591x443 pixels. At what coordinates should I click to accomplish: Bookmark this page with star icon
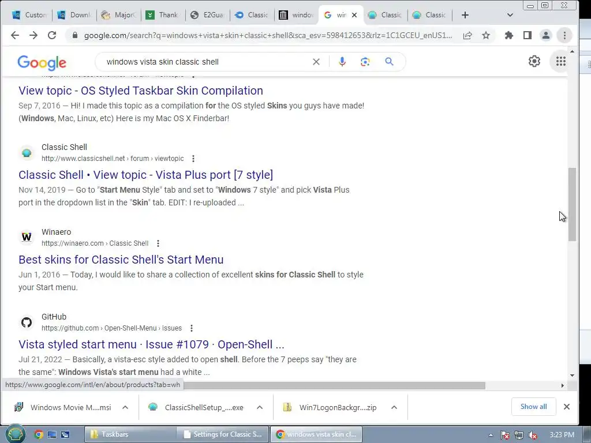[x=486, y=35]
